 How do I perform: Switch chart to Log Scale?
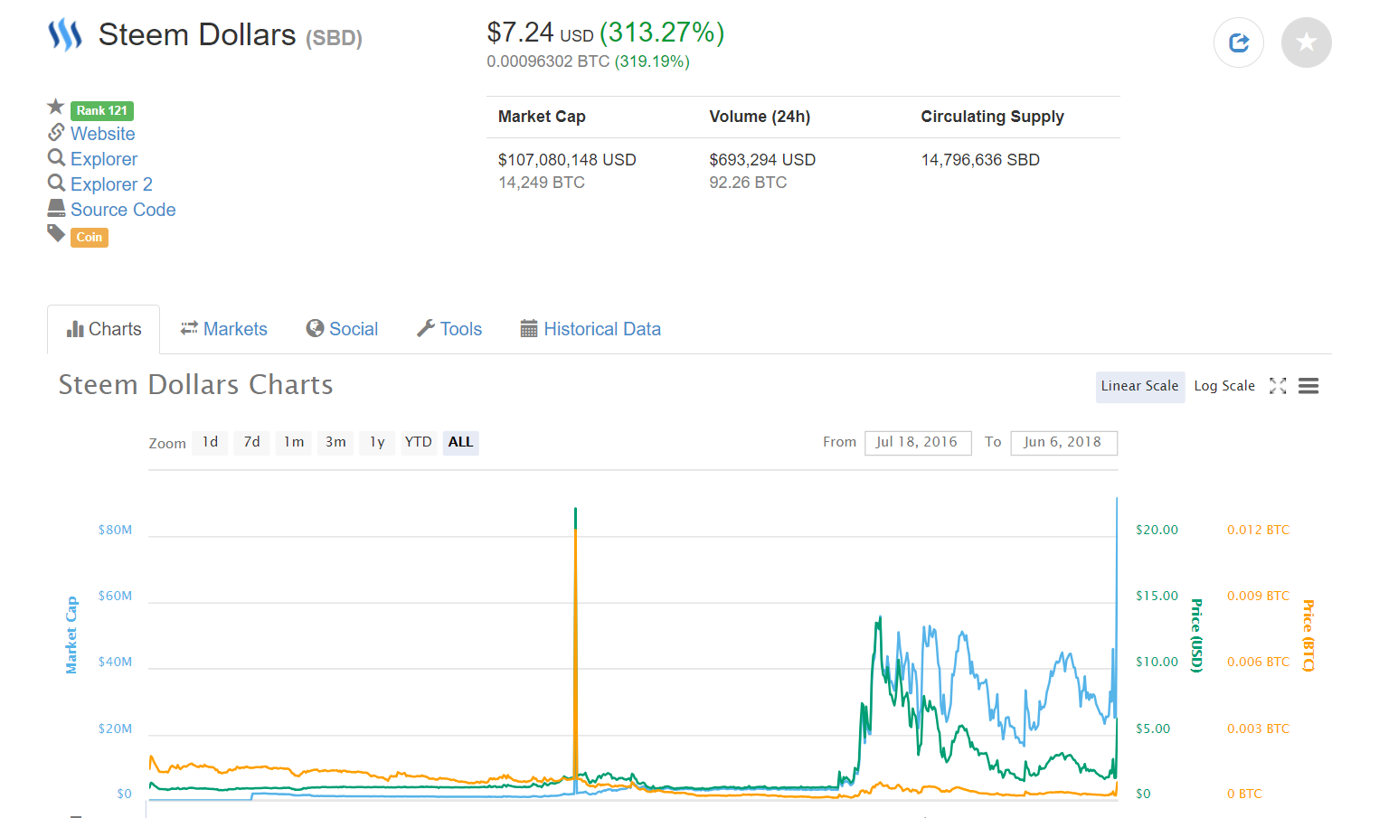1224,386
